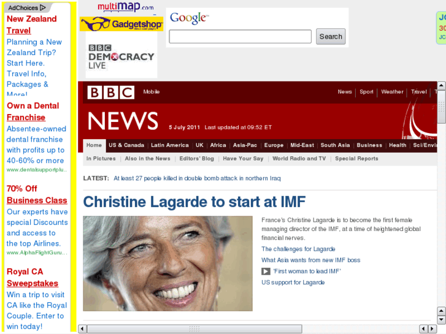Play the 'First woman to lead IMF' video icon
Screen dimensions: 446x334
point(266,271)
